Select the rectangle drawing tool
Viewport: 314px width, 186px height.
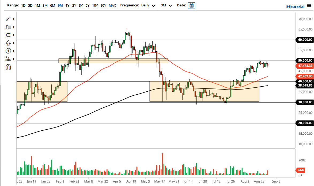(x=8, y=35)
